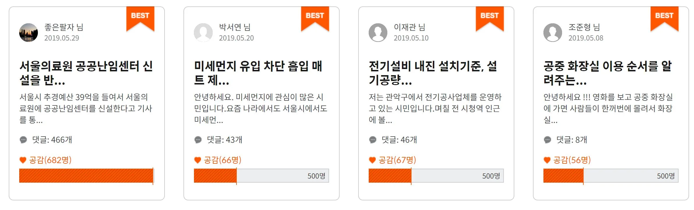This screenshot has width=694, height=210.
Task: Open post titled 전기설비 내진 설치기준
Action: [x=433, y=73]
